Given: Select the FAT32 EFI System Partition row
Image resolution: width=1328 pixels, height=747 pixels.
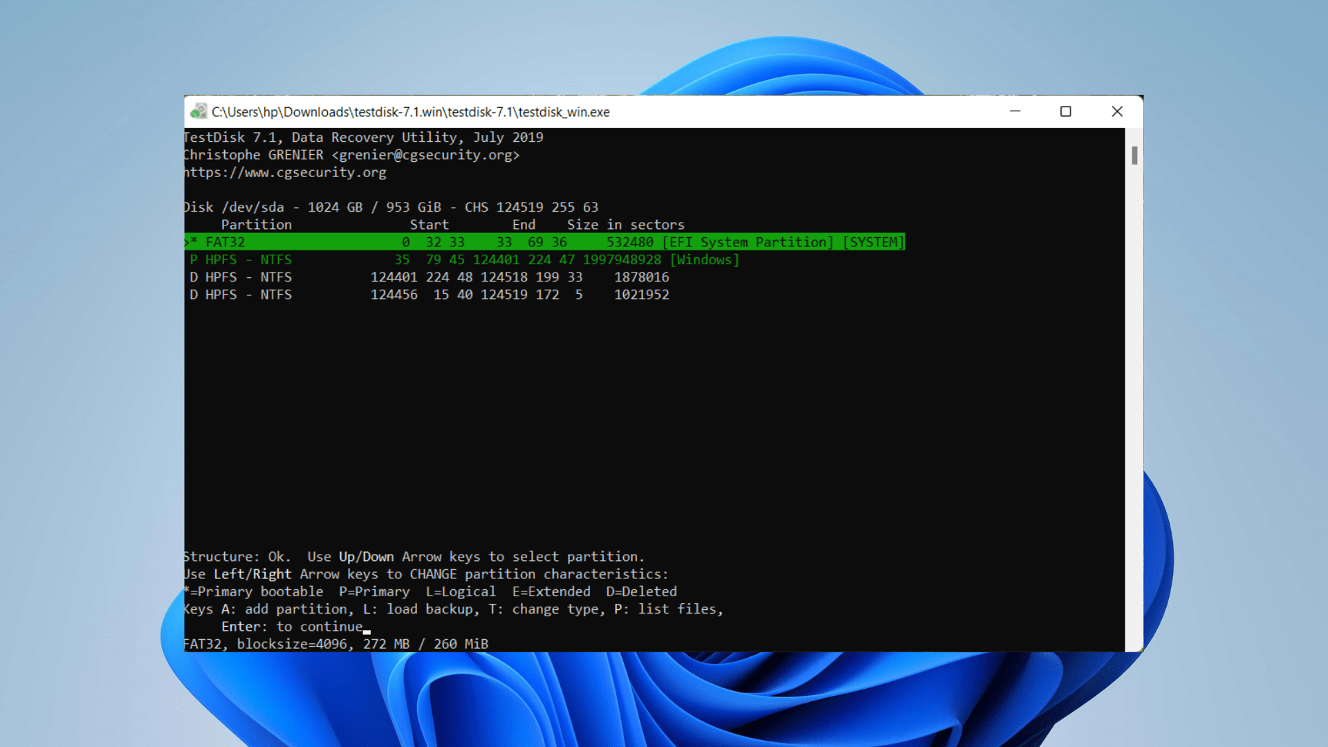Looking at the screenshot, I should coord(544,242).
